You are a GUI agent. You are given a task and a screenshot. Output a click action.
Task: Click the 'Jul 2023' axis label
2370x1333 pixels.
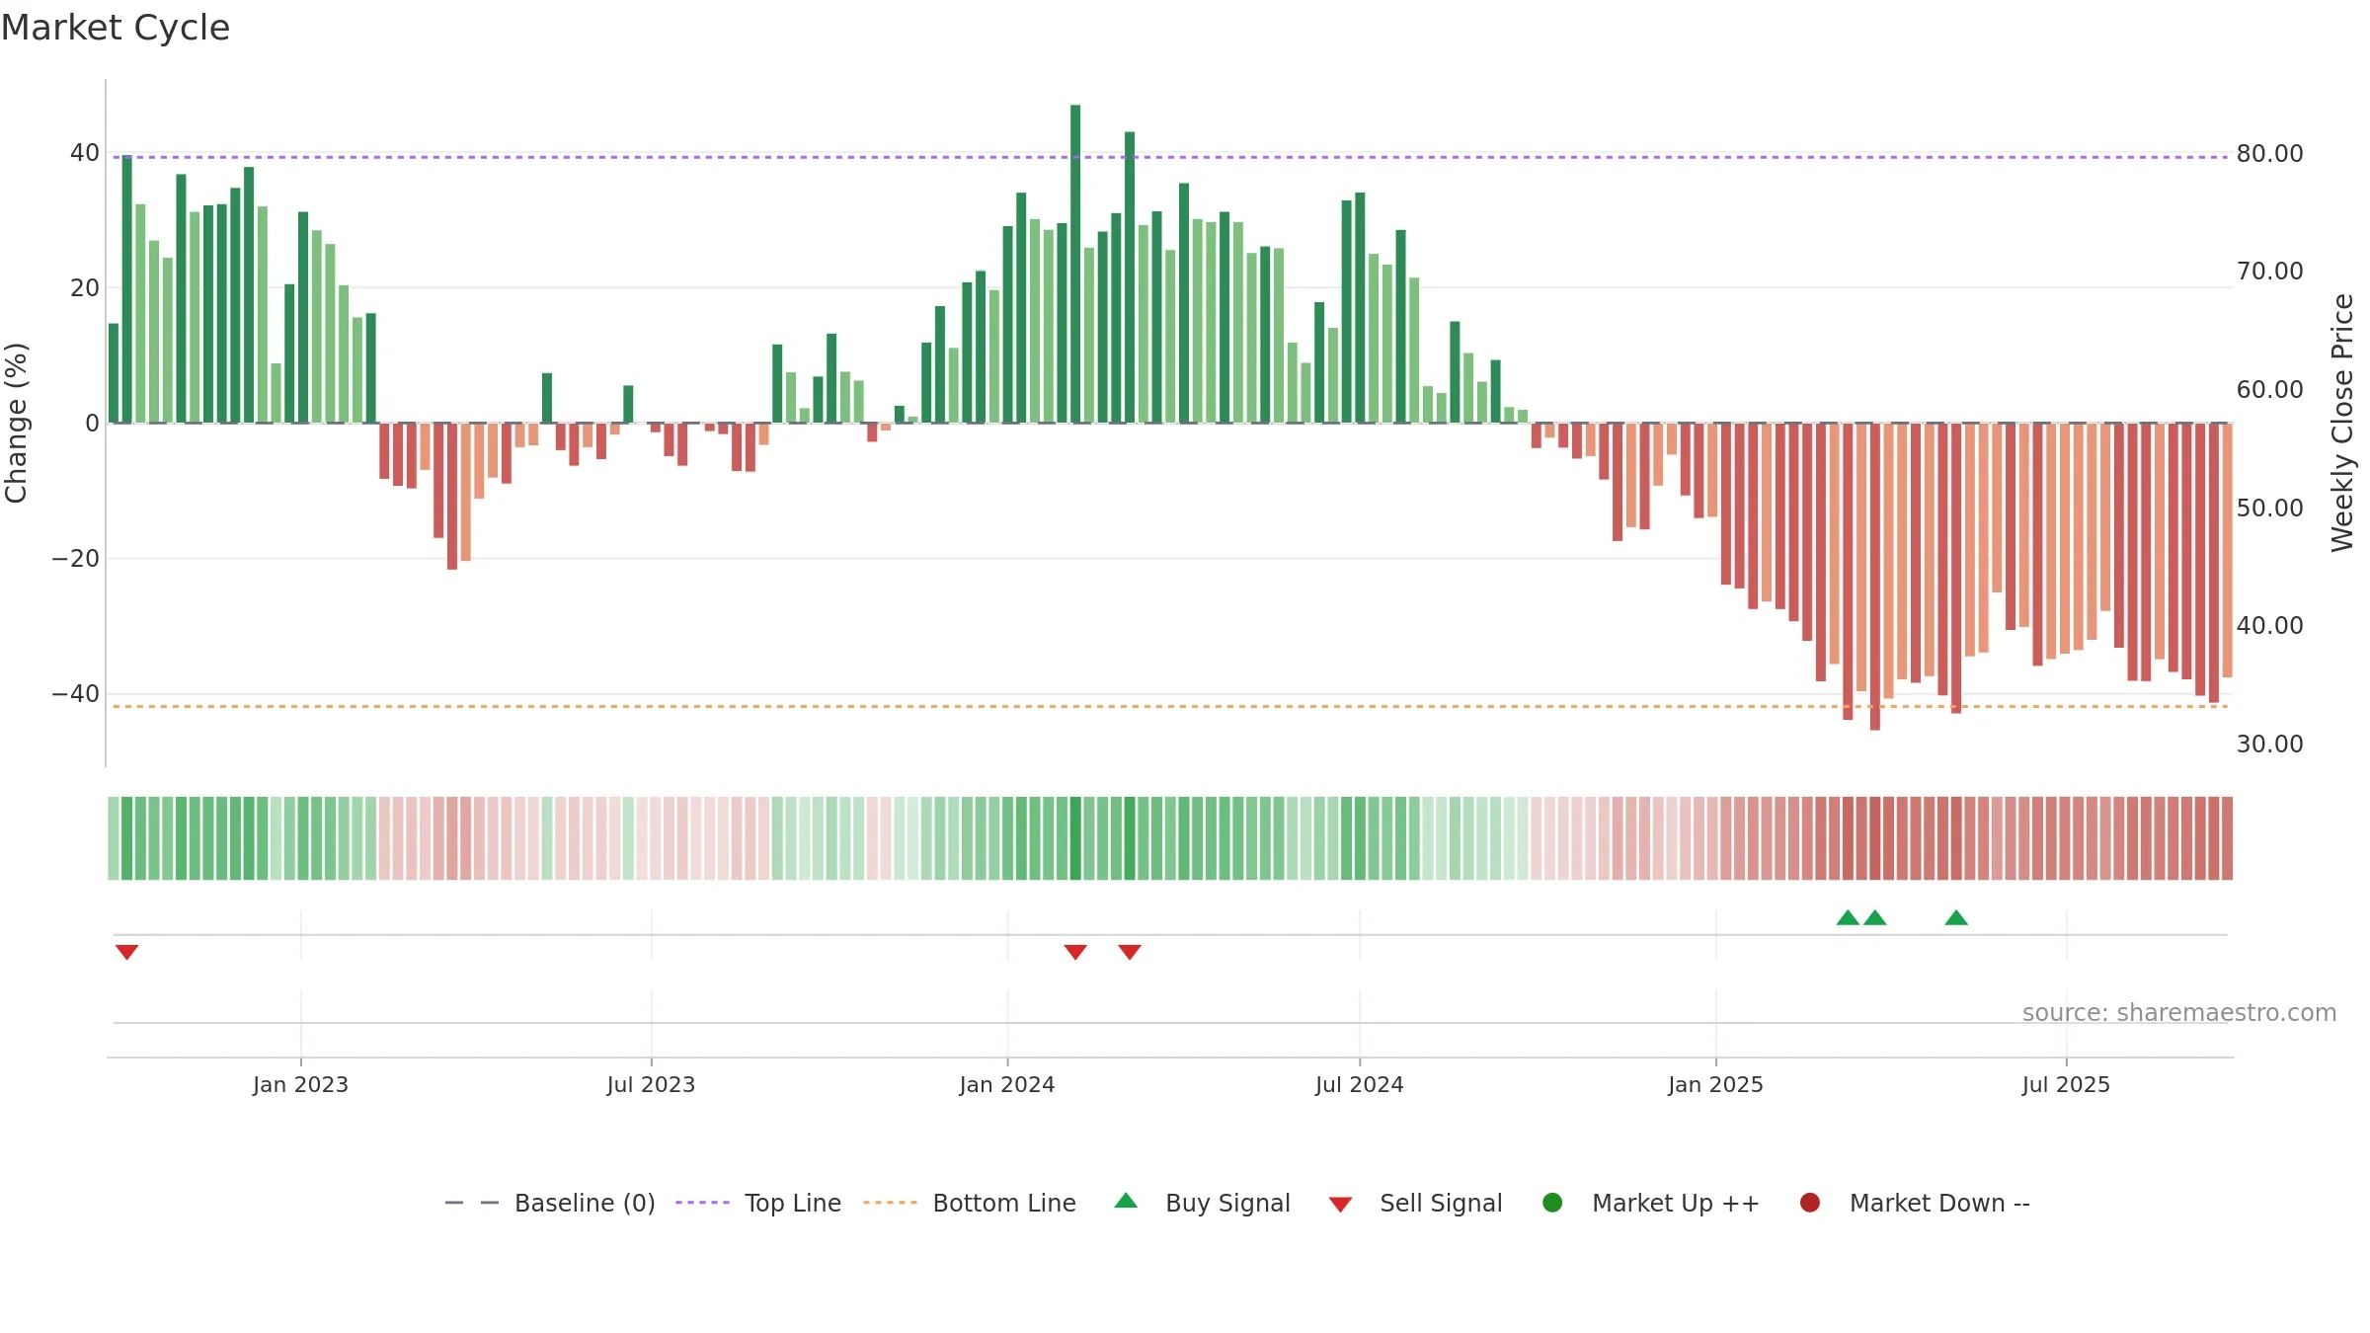click(651, 1084)
